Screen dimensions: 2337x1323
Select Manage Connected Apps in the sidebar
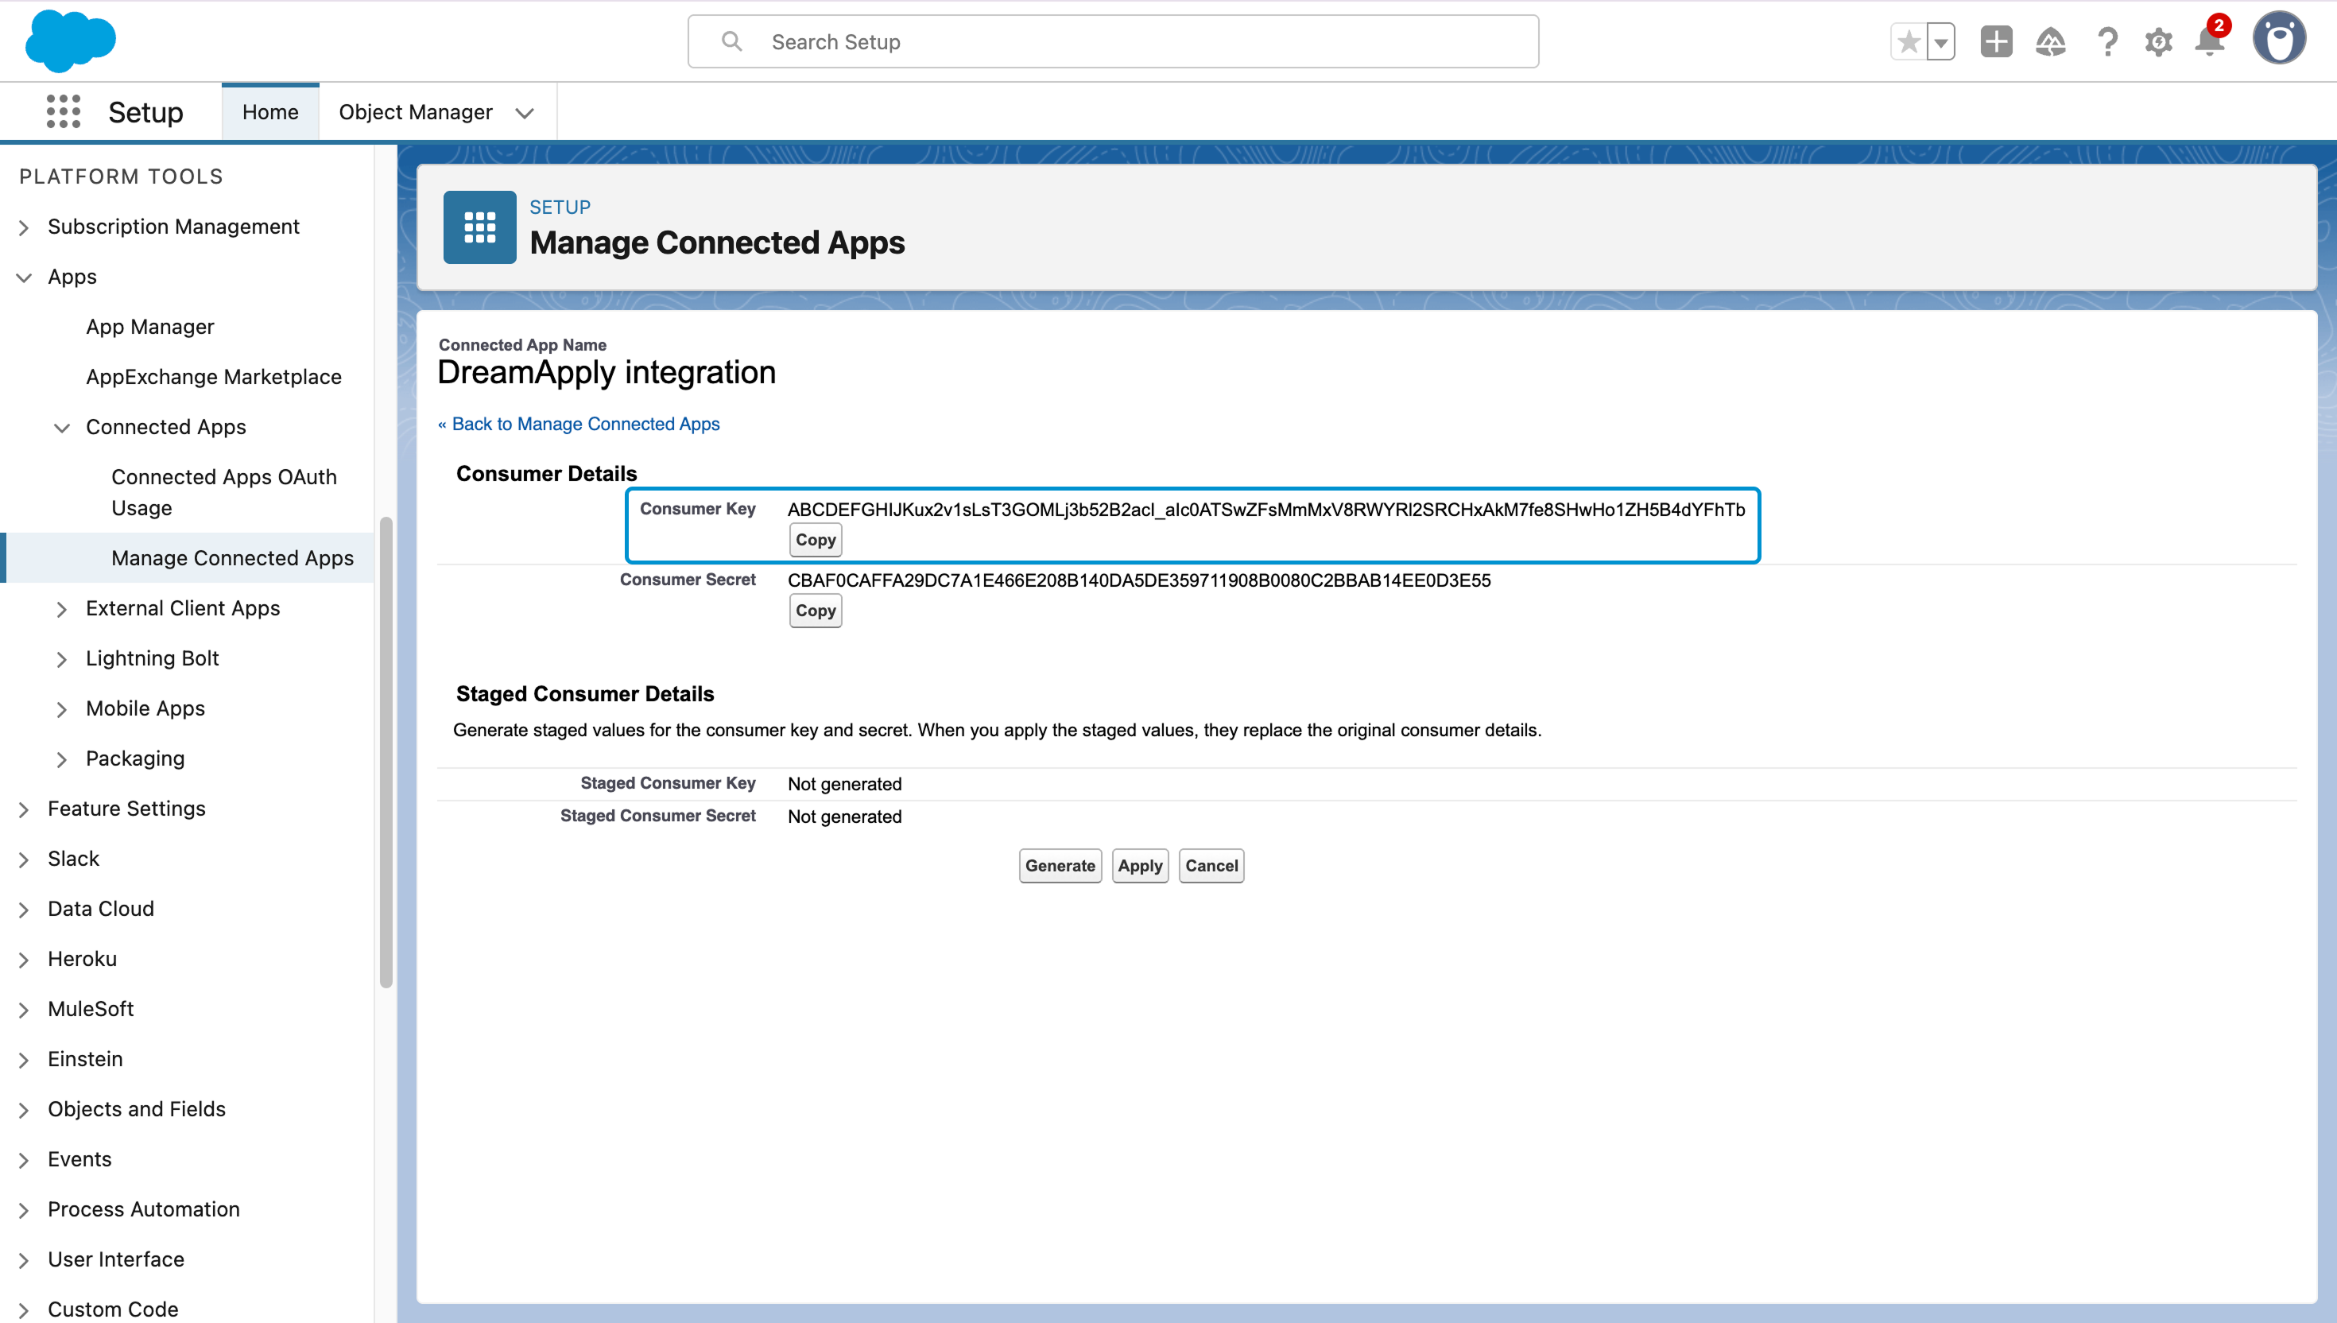(233, 558)
